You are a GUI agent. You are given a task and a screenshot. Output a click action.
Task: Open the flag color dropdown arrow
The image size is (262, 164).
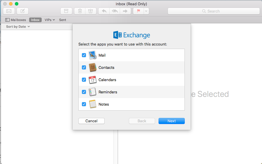click(x=146, y=11)
